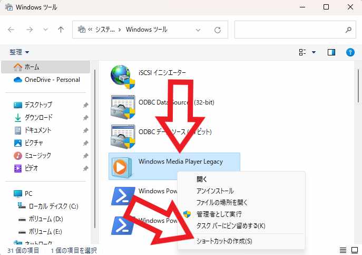Switch to large icons view in status bar
The height and width of the screenshot is (255, 362).
click(355, 250)
